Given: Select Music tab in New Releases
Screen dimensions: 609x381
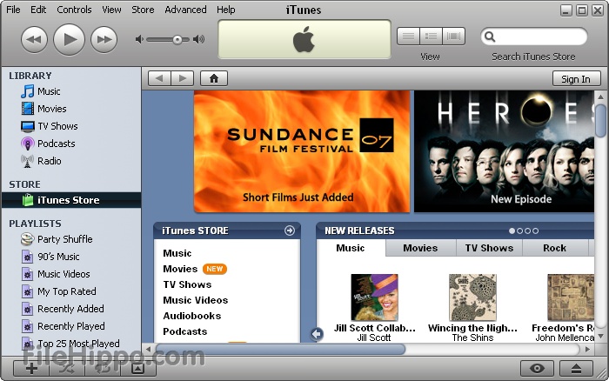Looking at the screenshot, I should tap(351, 248).
